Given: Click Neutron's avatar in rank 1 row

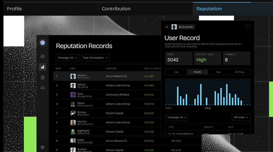Looking at the screenshot, I should [73, 76].
